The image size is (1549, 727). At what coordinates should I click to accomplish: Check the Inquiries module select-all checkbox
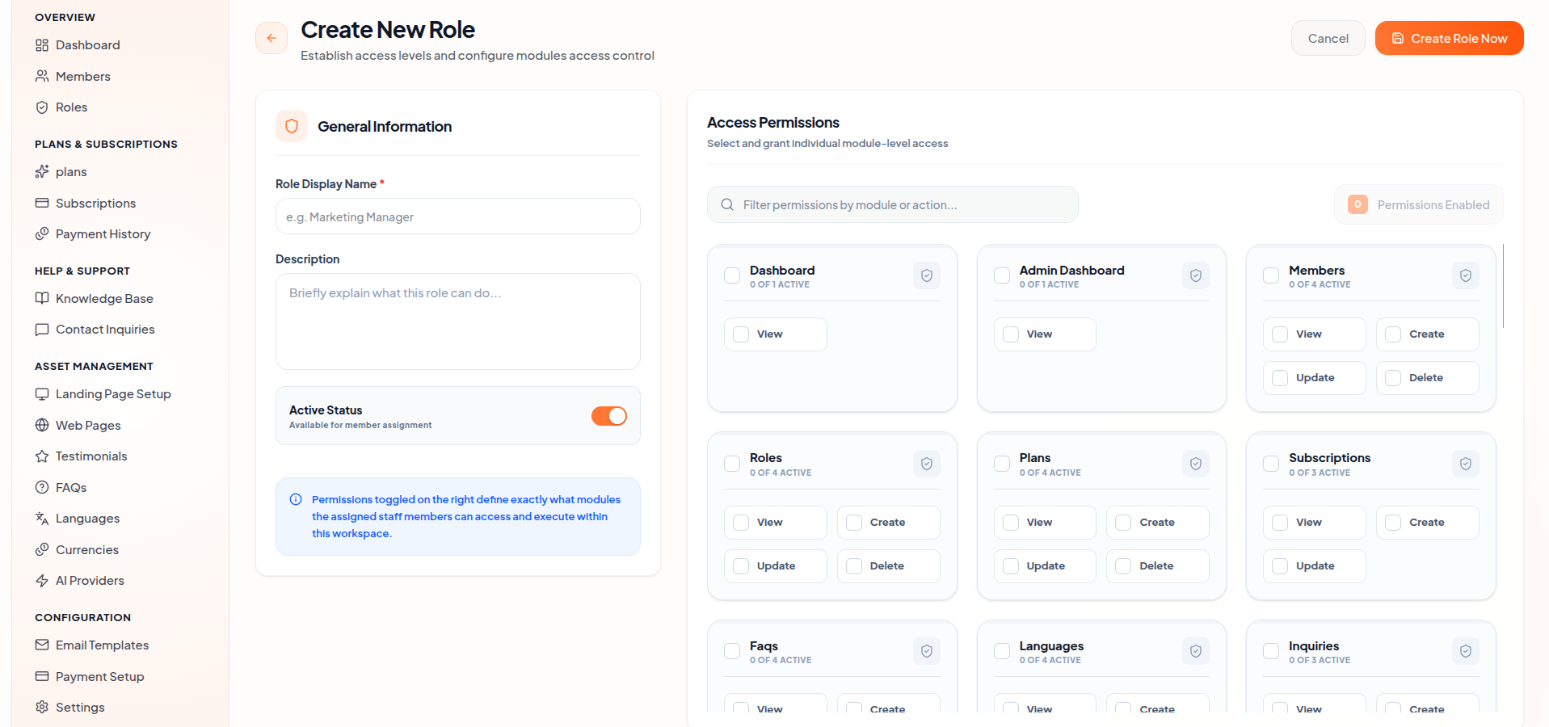click(1271, 651)
